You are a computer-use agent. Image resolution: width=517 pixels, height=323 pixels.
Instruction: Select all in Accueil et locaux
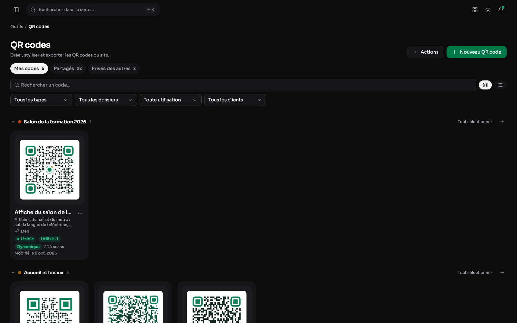475,273
